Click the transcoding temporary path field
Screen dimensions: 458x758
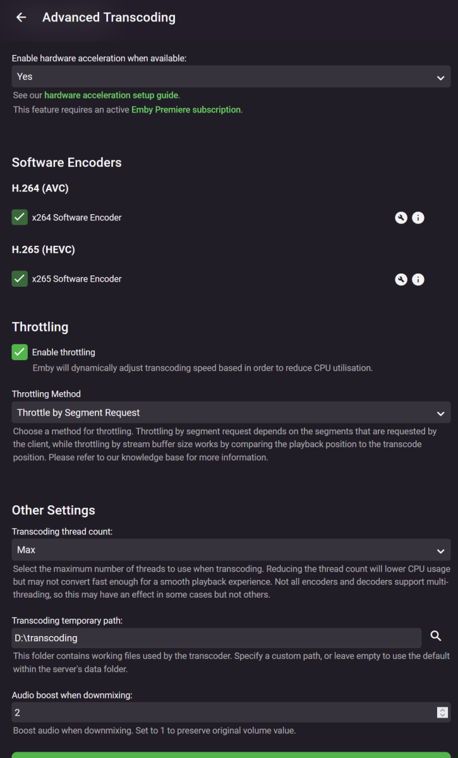[x=215, y=637]
